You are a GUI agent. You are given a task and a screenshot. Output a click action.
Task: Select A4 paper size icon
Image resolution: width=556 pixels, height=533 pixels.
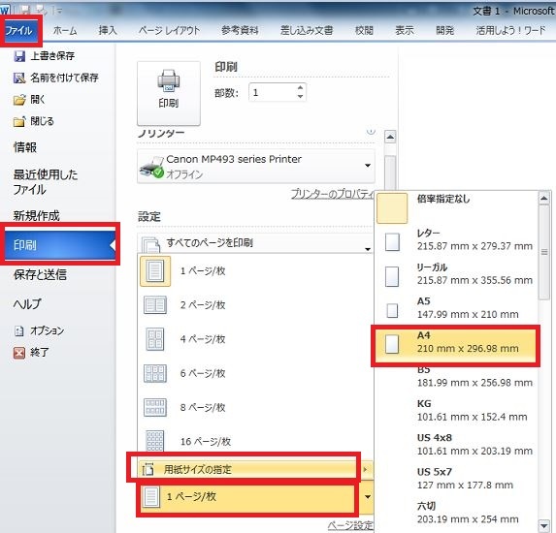pos(392,344)
